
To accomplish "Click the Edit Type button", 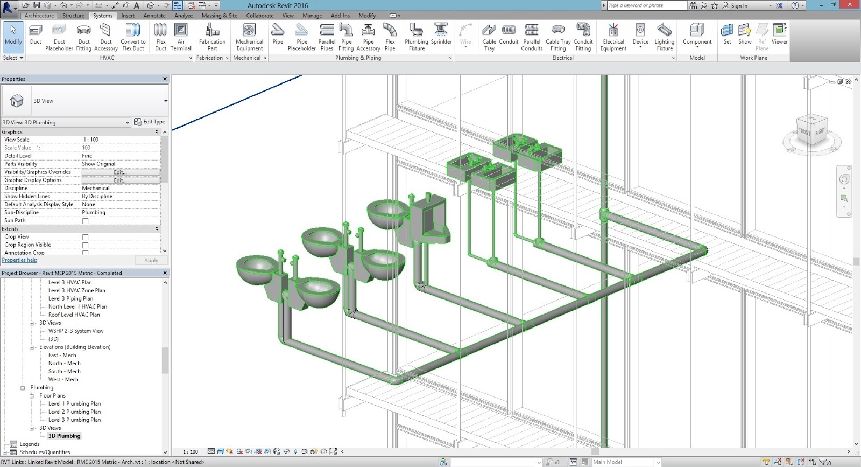I will coord(150,122).
